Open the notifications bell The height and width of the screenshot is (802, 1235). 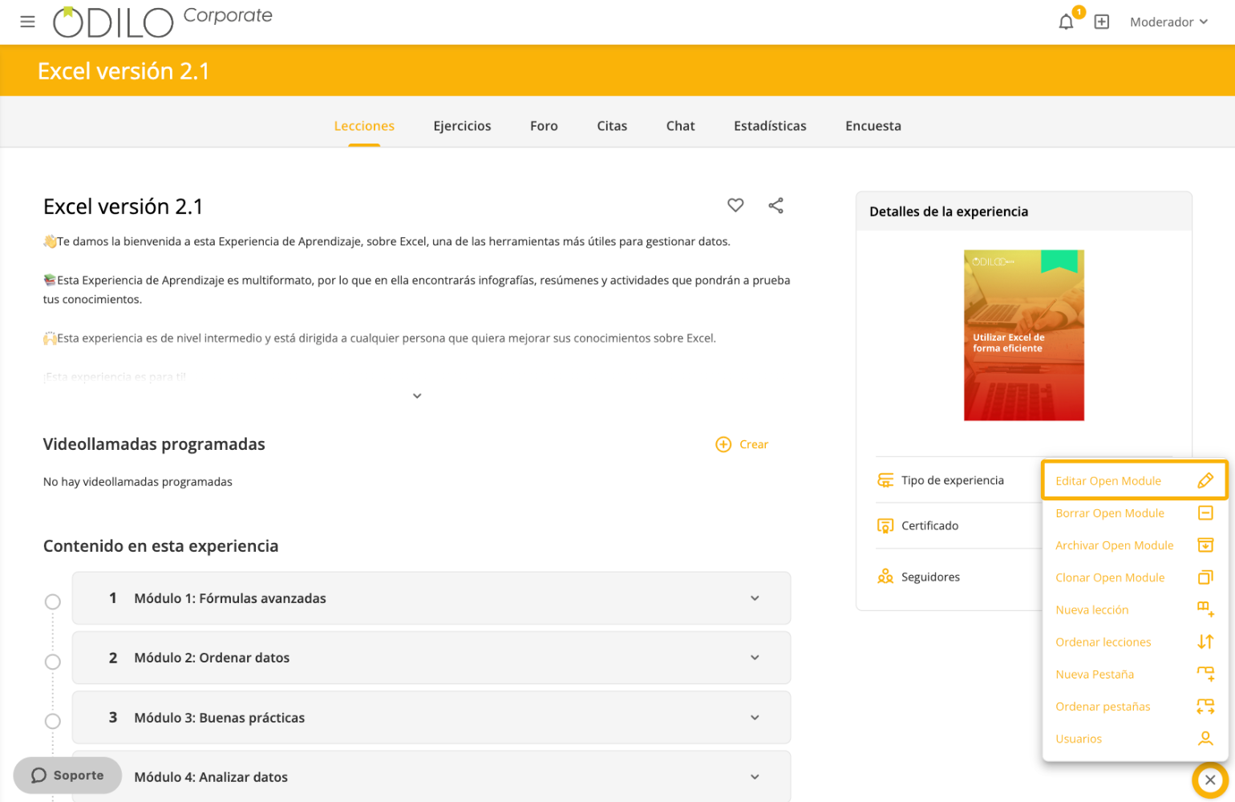click(1066, 22)
